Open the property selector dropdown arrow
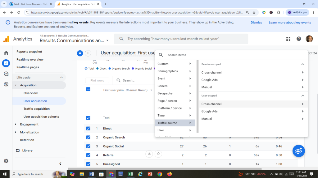The image size is (318, 178). [x=107, y=40]
